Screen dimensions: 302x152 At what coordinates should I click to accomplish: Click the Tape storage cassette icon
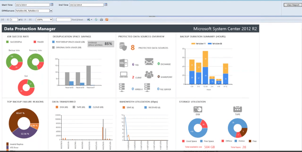(x=237, y=109)
